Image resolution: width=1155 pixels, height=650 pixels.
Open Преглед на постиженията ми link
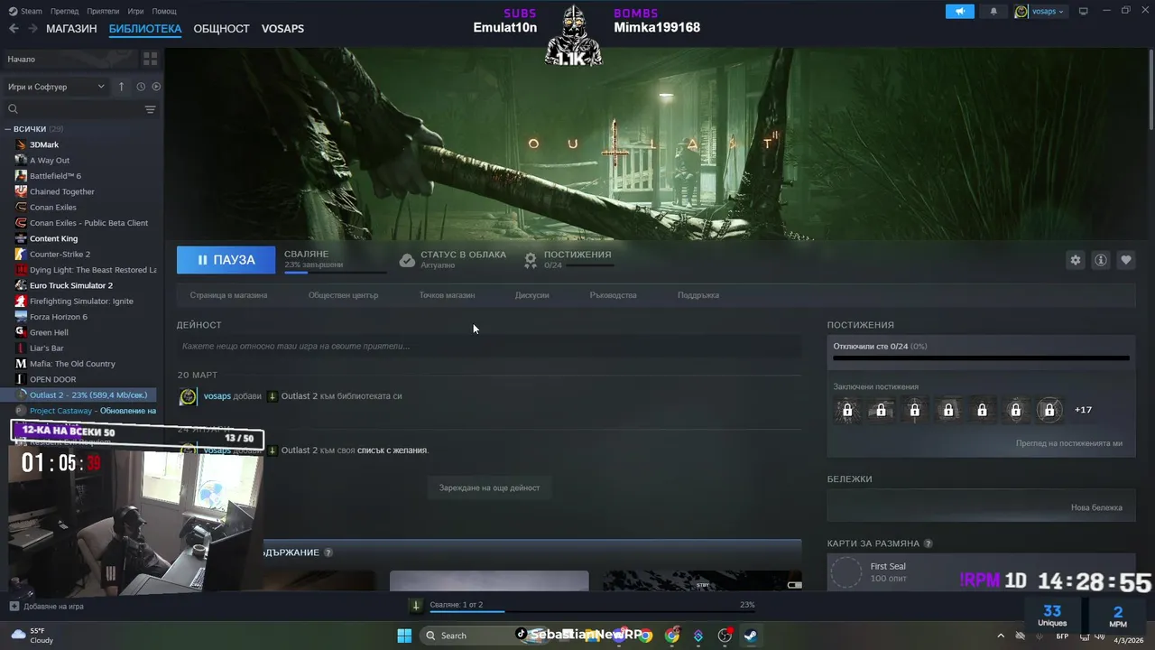(1069, 443)
